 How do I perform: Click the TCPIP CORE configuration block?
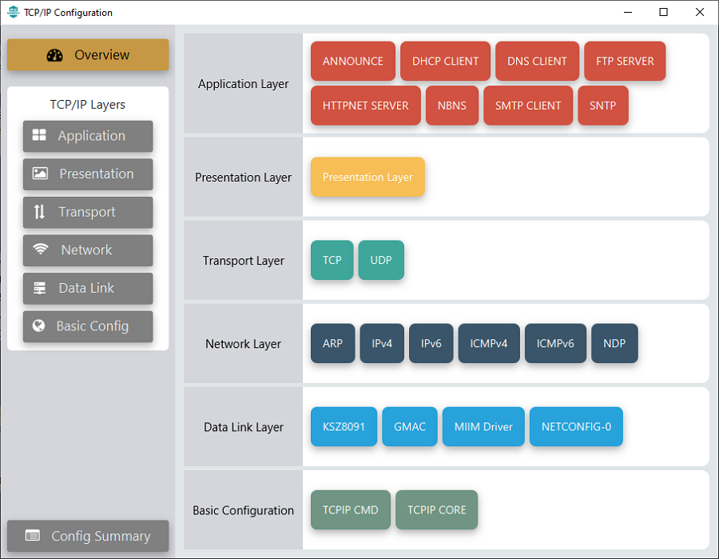click(x=436, y=509)
